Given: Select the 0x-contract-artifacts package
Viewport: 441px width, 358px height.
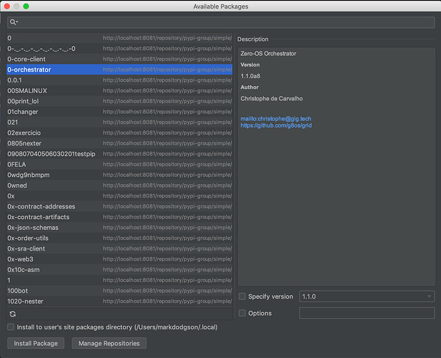Looking at the screenshot, I should [x=119, y=217].
